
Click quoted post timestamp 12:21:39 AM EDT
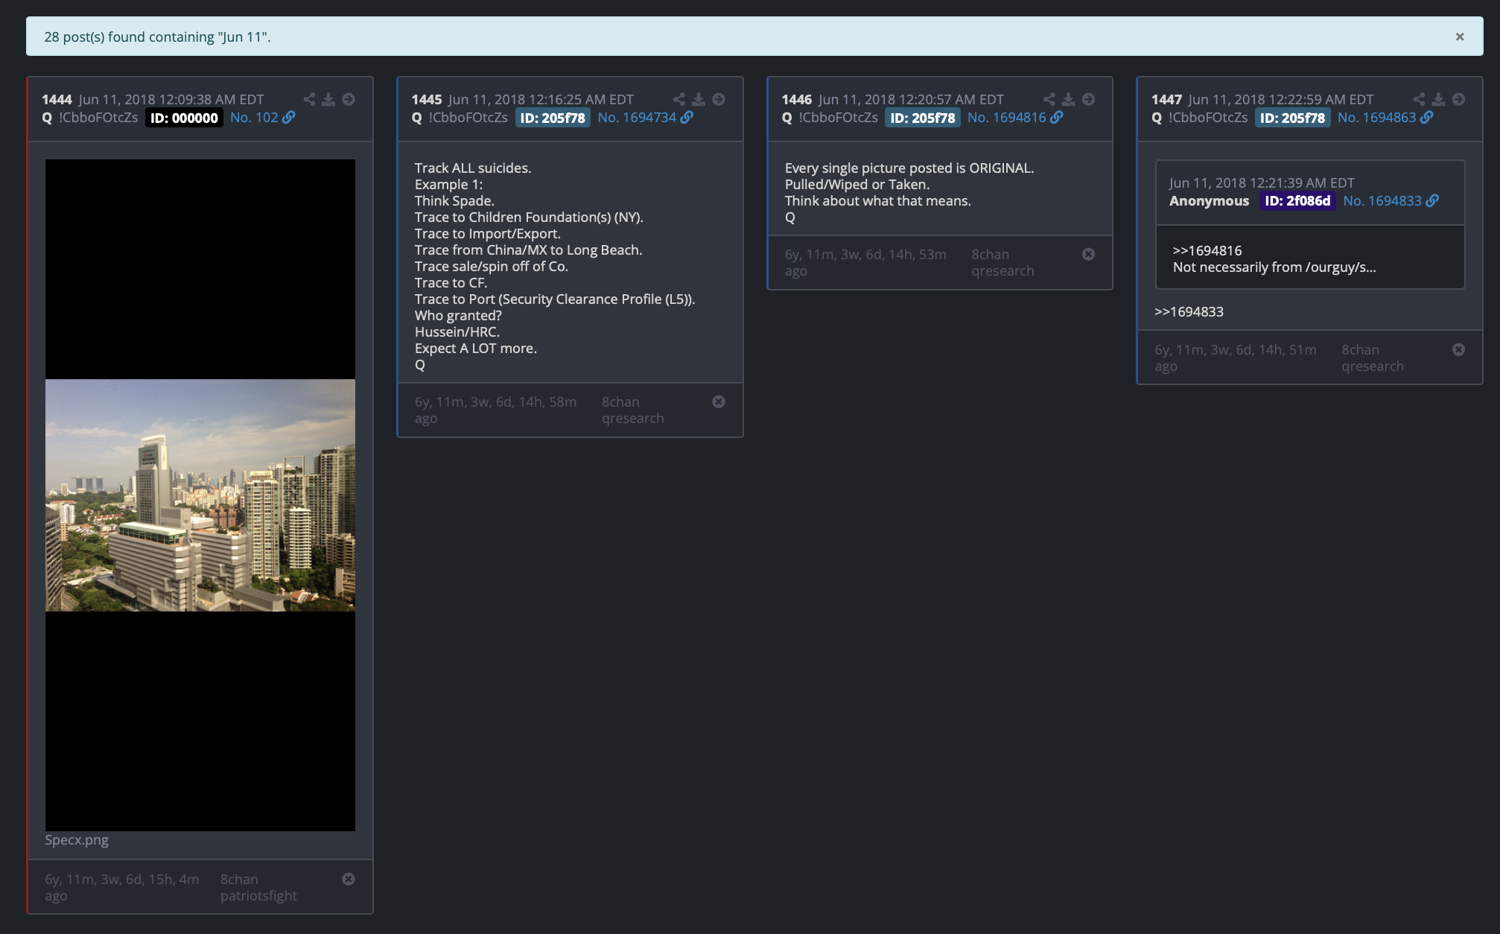pos(1262,183)
